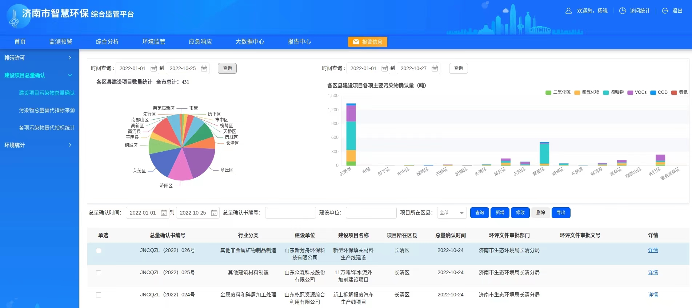The image size is (692, 308).
Task: Open 访问统计 pie chart icon
Action: [622, 11]
